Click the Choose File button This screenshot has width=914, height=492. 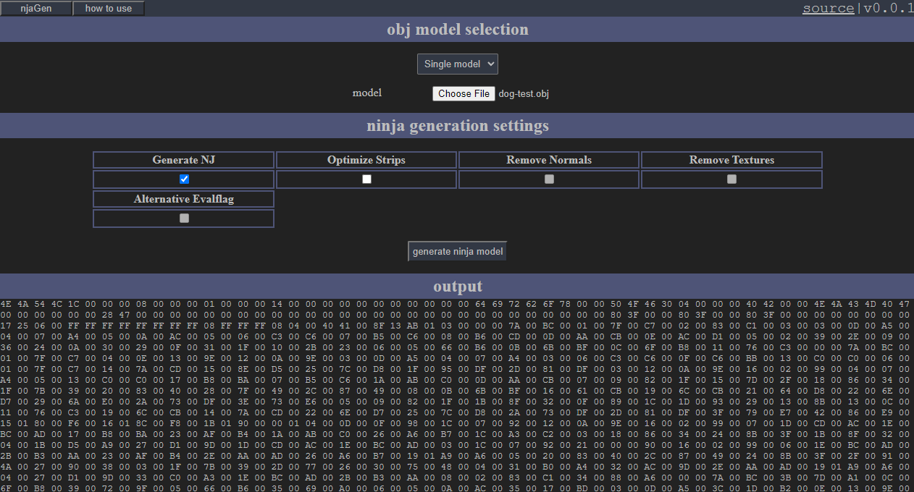(x=464, y=93)
